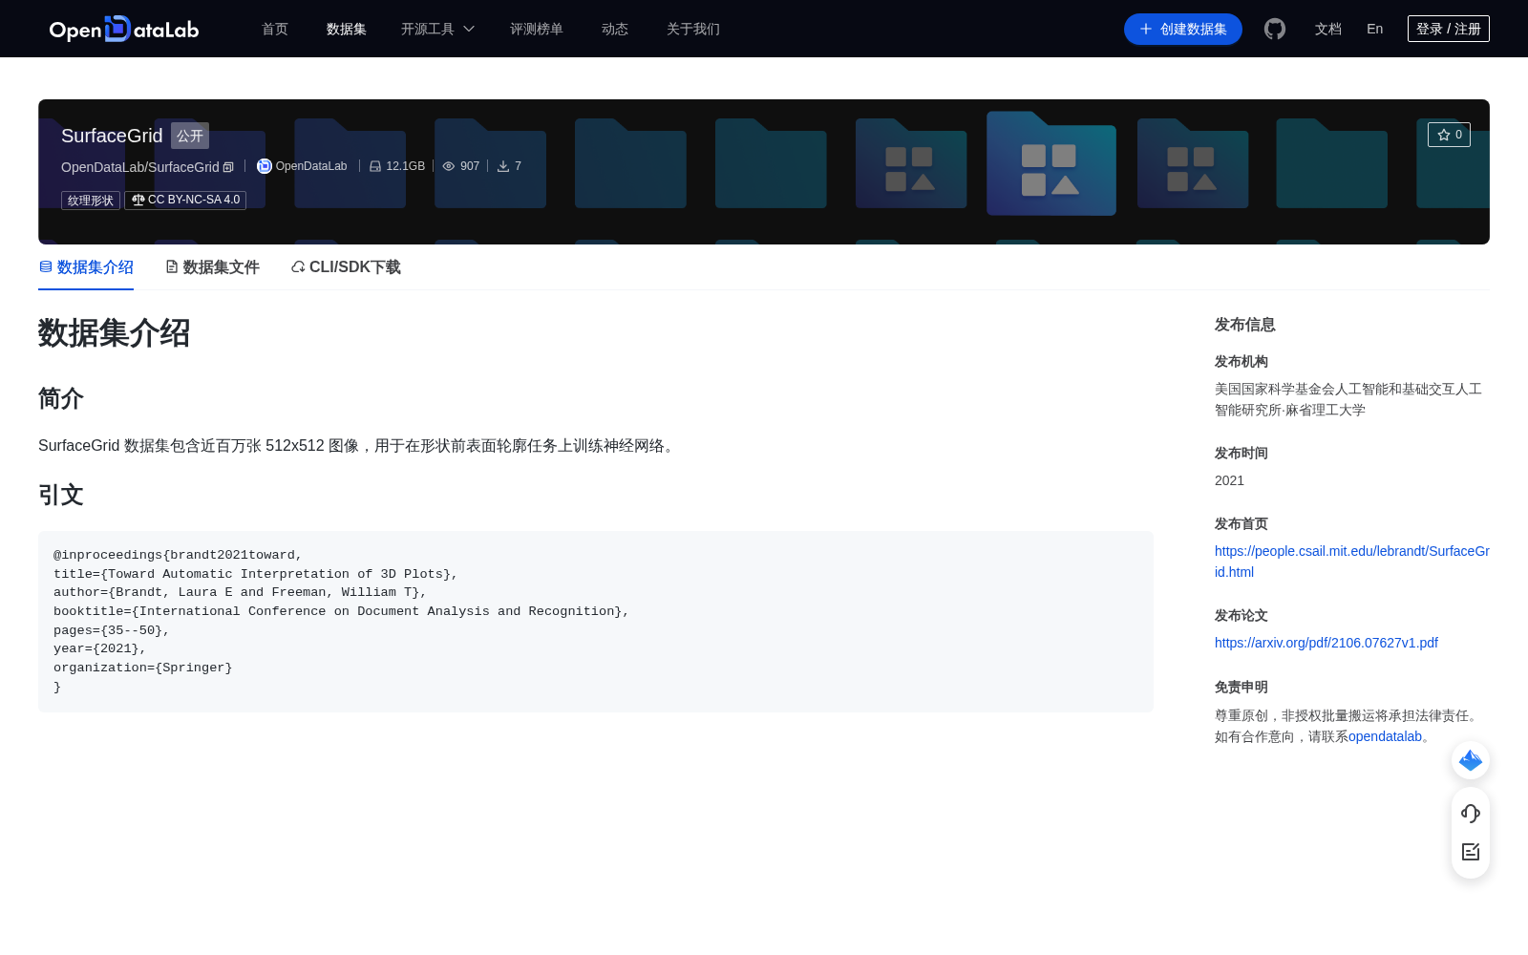Click the CC BY-NC-SA 4.0 license tag

[x=185, y=200]
